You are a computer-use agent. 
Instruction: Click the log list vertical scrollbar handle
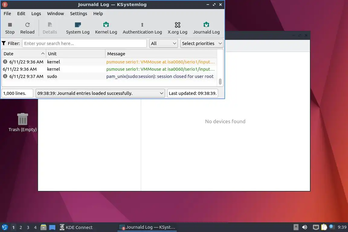(220, 82)
